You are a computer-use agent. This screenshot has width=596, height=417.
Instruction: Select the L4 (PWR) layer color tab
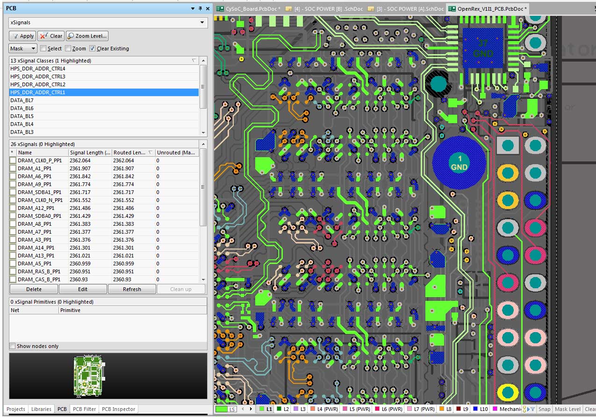click(323, 409)
